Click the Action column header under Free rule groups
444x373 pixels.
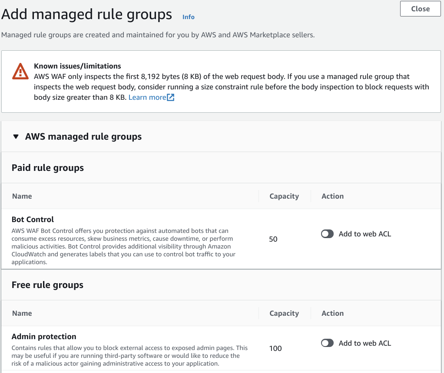pos(332,313)
